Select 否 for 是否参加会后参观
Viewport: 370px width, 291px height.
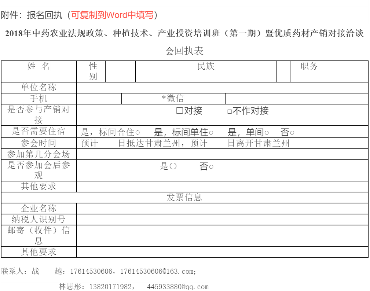pos(211,167)
